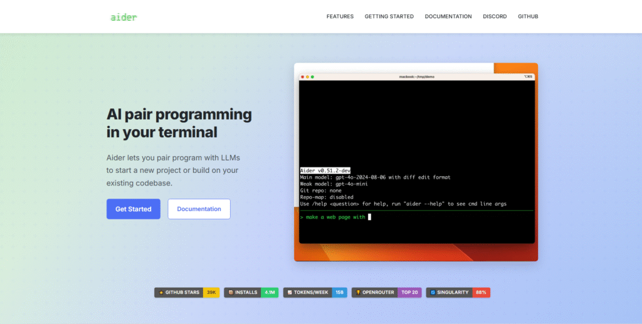This screenshot has width=642, height=324.
Task: Click the Tokens/Week 15B badge
Action: [x=315, y=293]
